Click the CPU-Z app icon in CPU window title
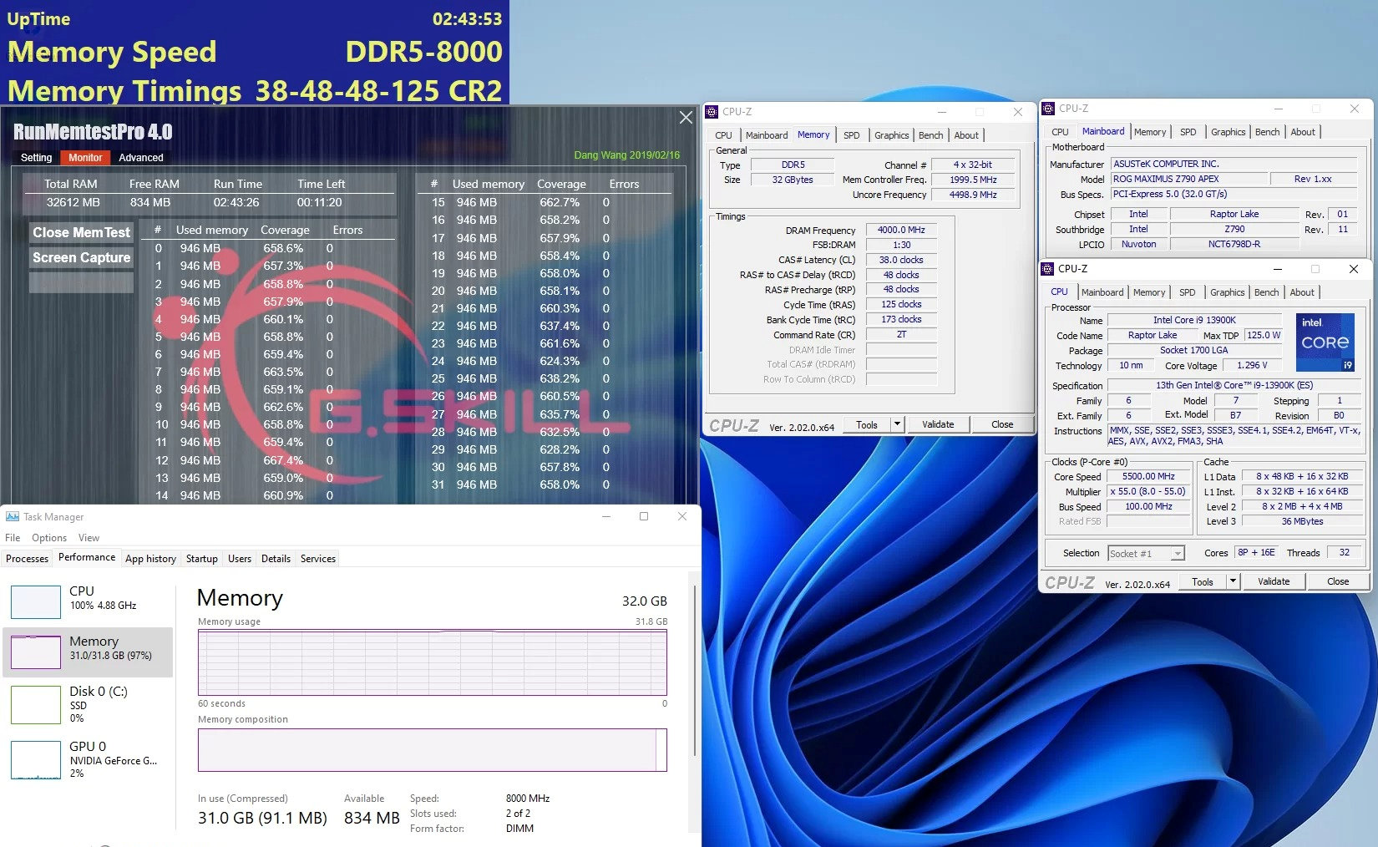This screenshot has height=847, width=1378. click(x=1047, y=269)
